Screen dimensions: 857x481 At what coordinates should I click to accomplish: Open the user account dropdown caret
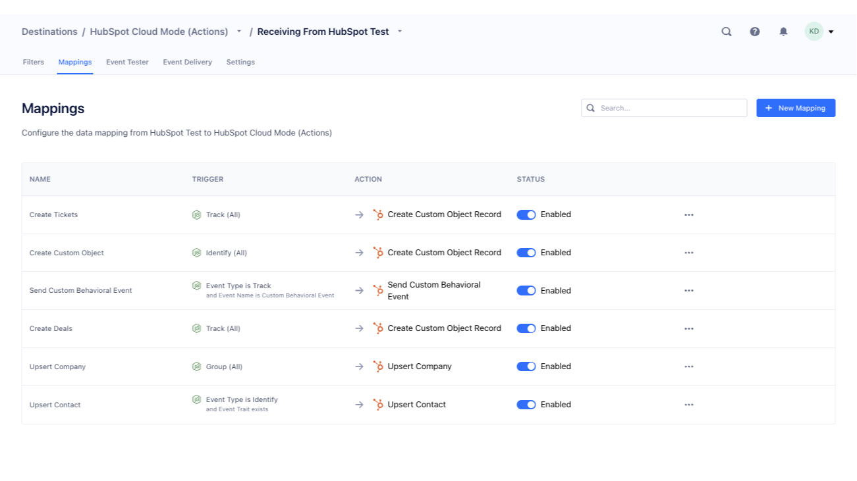831,32
